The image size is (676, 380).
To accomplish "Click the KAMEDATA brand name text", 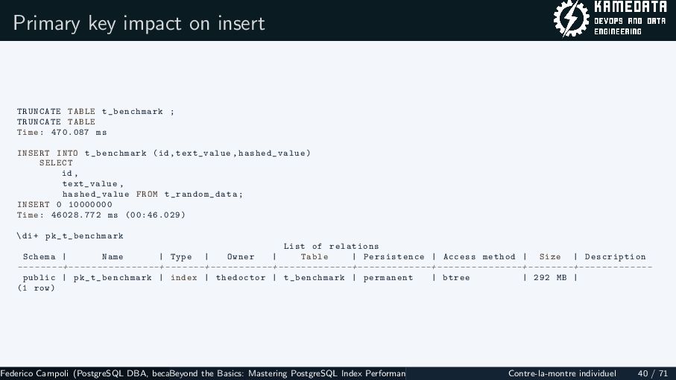I will [631, 7].
